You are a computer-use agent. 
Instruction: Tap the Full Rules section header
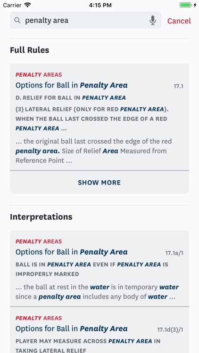[x=30, y=50]
